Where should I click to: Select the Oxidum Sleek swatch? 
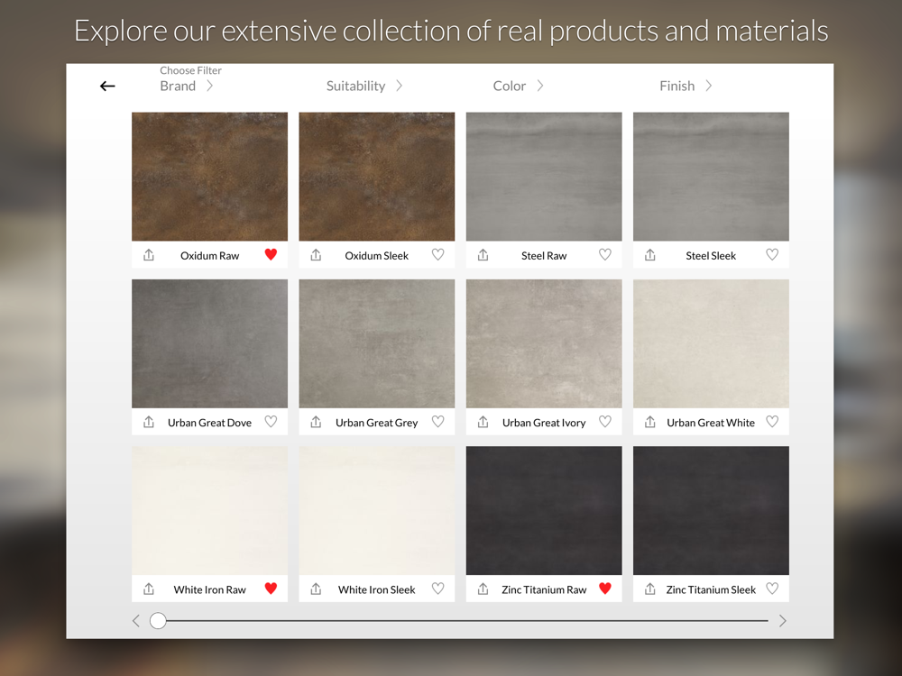pos(377,177)
